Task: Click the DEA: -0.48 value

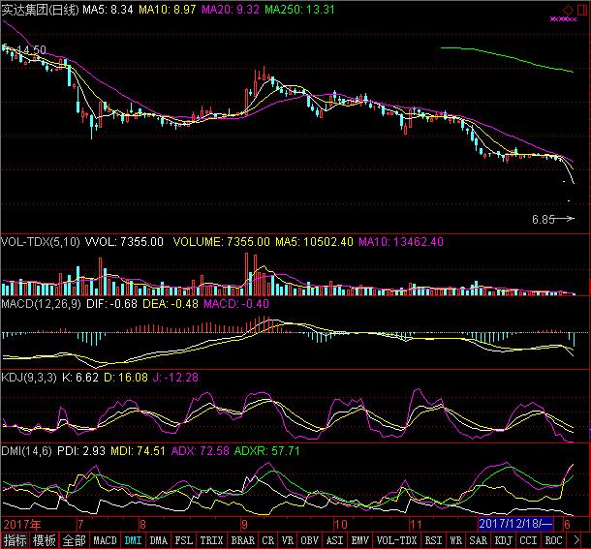Action: (x=170, y=304)
